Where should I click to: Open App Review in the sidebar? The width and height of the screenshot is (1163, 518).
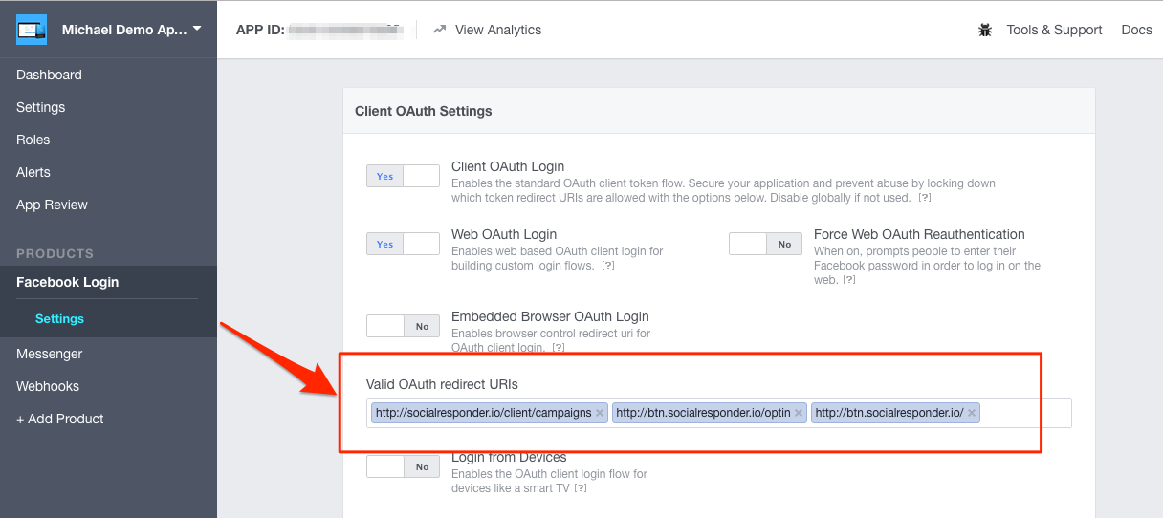click(x=52, y=205)
